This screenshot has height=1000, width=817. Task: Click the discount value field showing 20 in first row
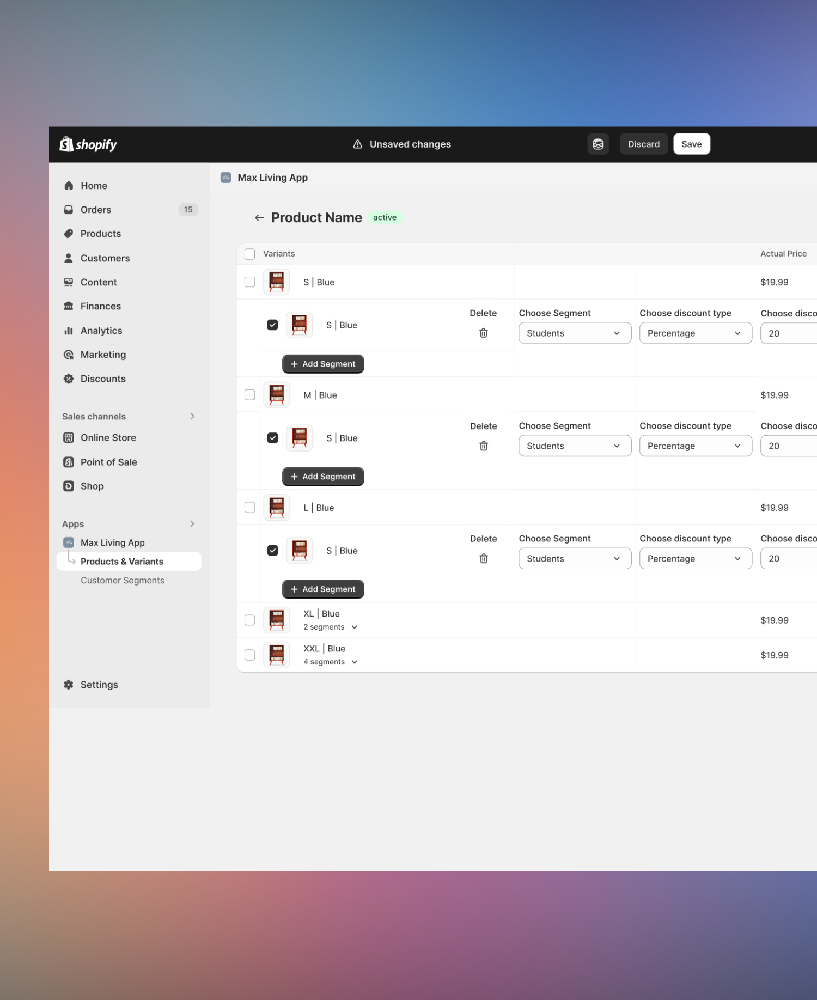(788, 333)
